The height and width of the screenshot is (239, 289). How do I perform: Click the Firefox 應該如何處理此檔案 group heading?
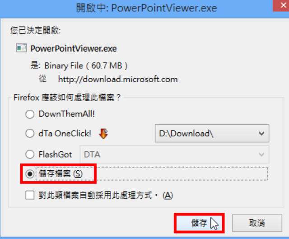tap(67, 98)
